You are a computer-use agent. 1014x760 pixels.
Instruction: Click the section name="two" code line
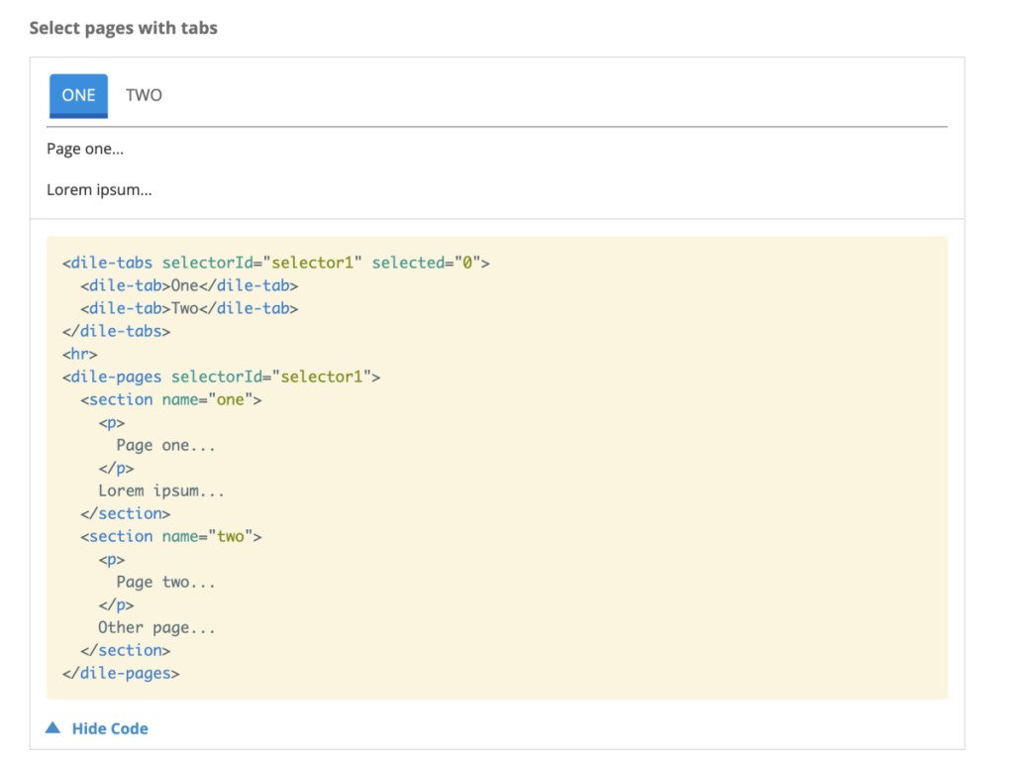[170, 537]
